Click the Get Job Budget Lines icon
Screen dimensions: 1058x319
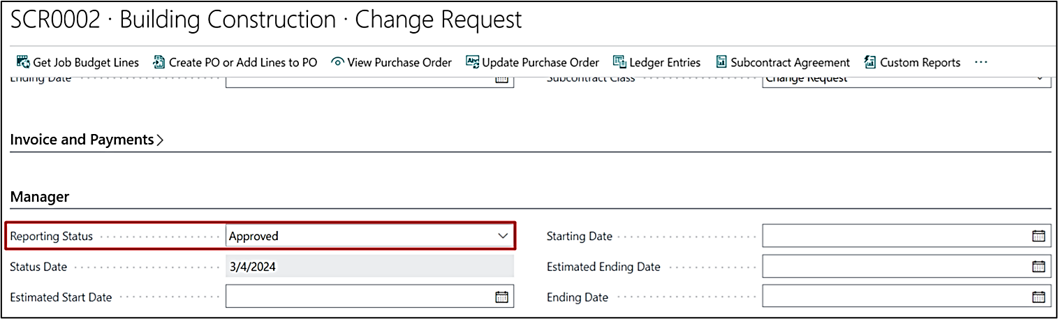click(23, 62)
